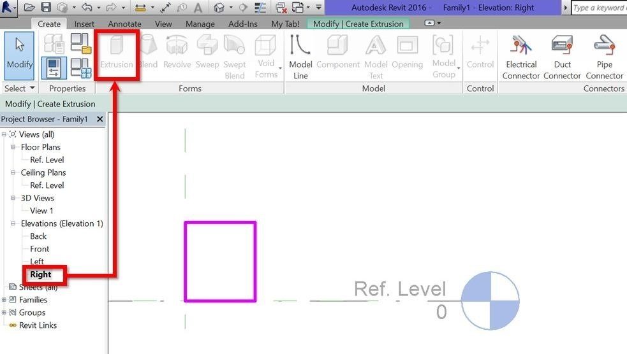Select the Modify arrow tool
This screenshot has width=627, height=354.
click(19, 56)
